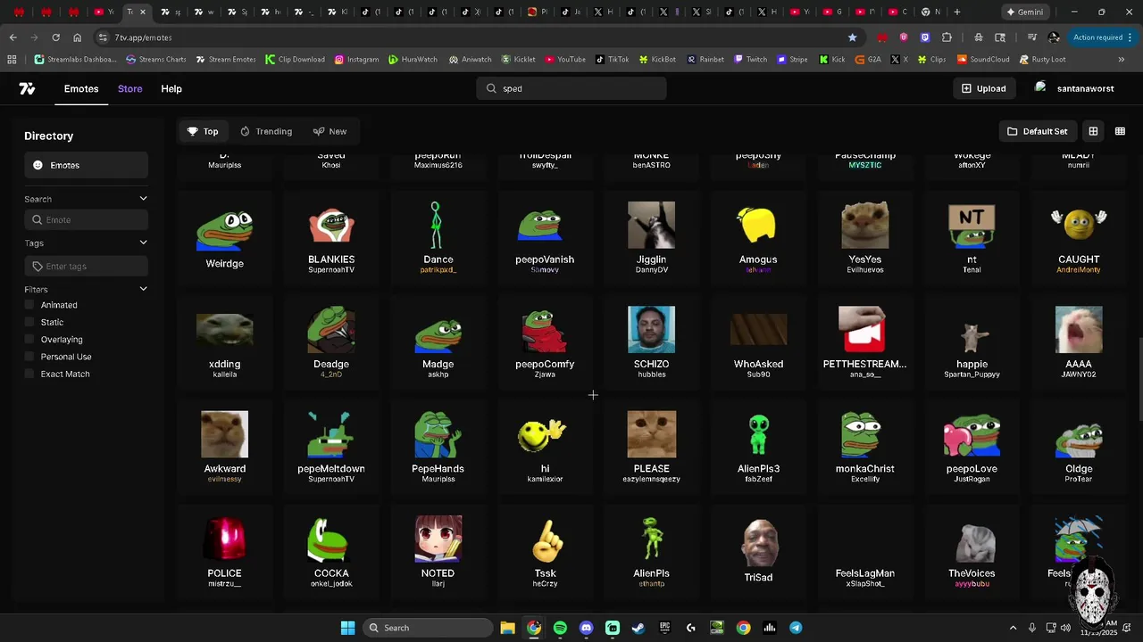Click the Gemini button in the title bar
The width and height of the screenshot is (1143, 642).
(x=1023, y=12)
